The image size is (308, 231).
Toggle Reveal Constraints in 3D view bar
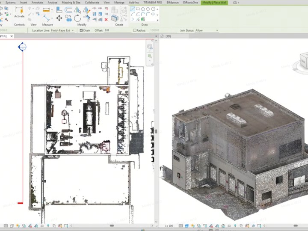(259, 226)
